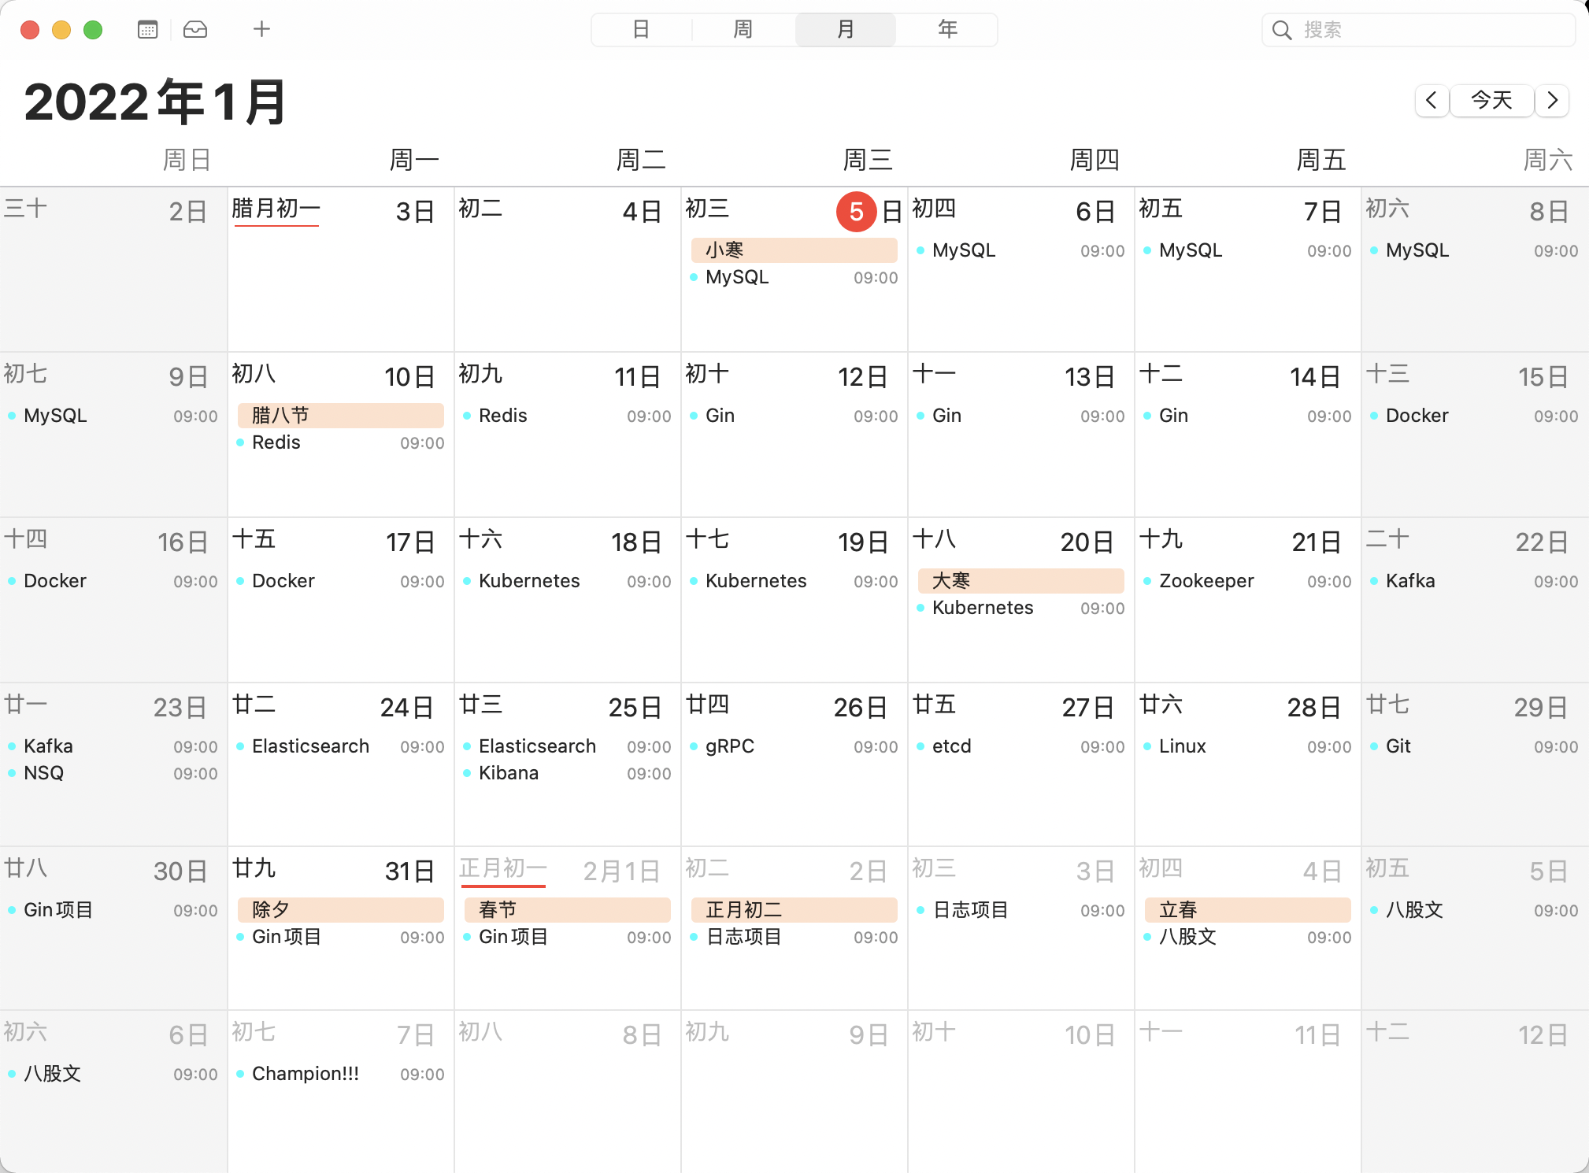
Task: Click the magnifying glass search icon
Action: [1282, 30]
